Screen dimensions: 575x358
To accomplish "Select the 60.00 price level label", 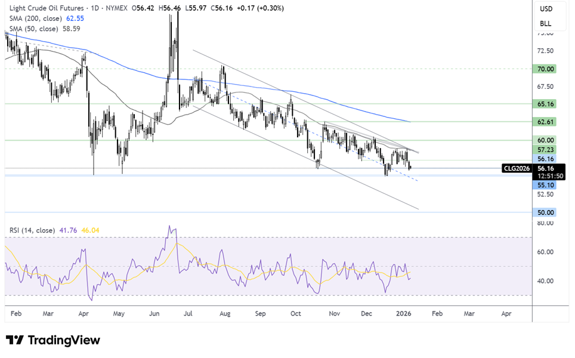I will tap(546, 140).
